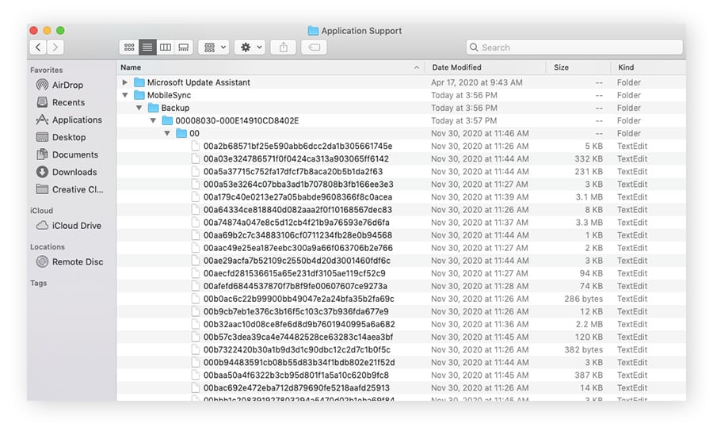
Task: Select file 00aac49e25ea187eebc300a9a66f063706b2e766
Action: pos(298,248)
